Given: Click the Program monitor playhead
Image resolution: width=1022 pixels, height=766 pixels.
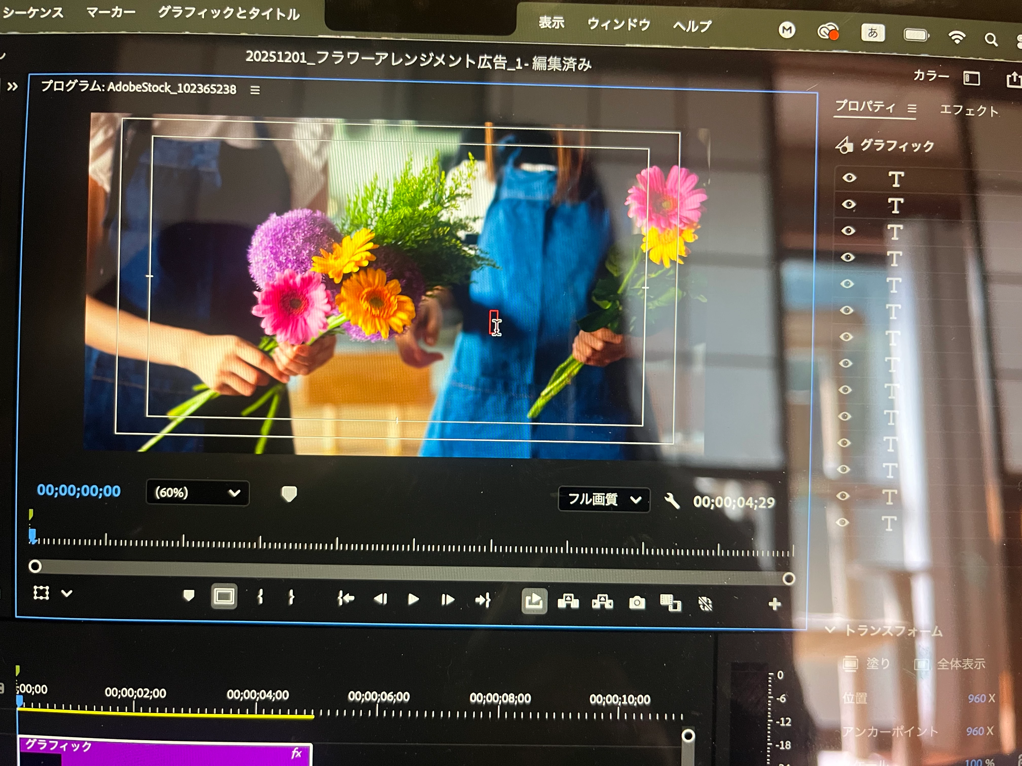Looking at the screenshot, I should pyautogui.click(x=32, y=535).
